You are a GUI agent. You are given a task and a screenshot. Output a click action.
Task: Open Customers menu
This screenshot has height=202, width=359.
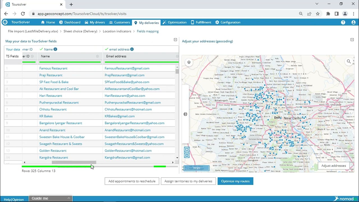tap(120, 22)
